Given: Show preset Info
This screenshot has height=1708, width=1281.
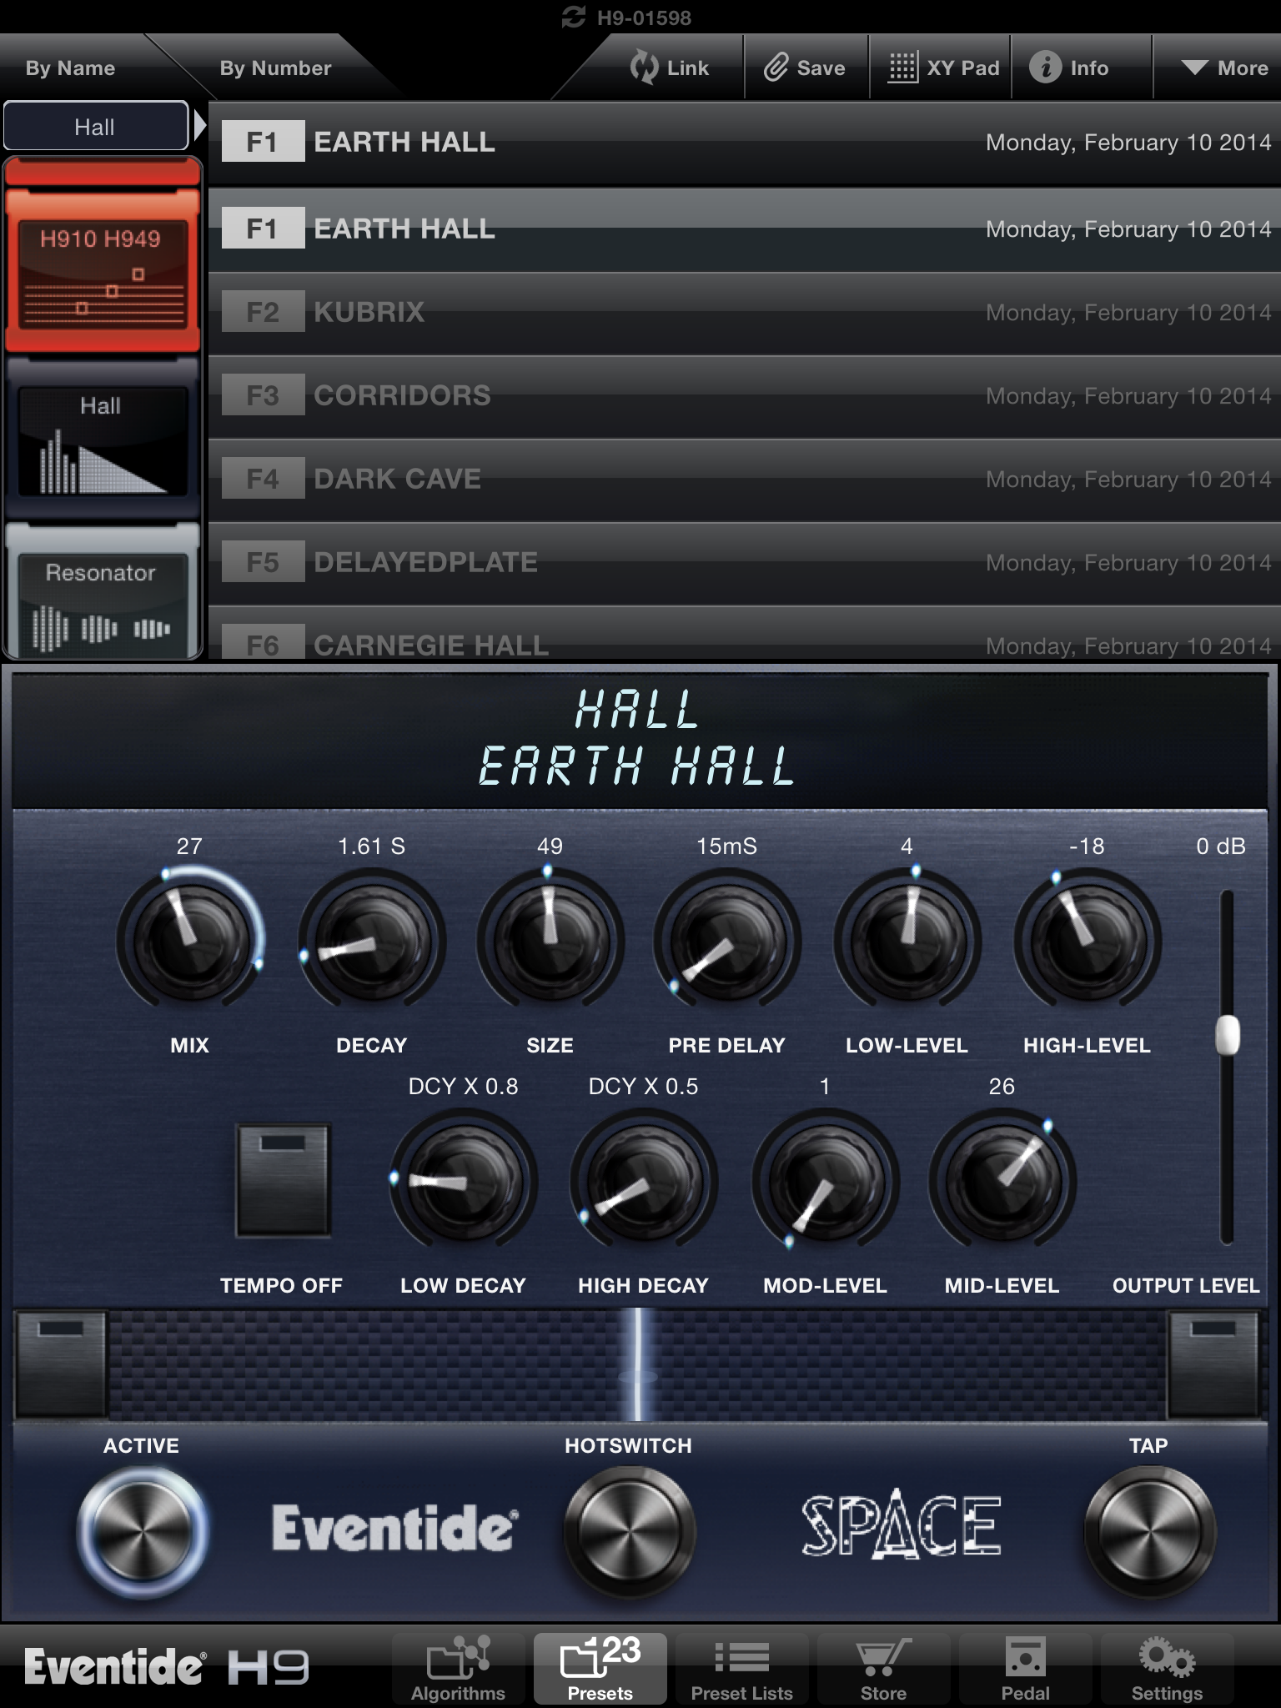Looking at the screenshot, I should 1070,68.
